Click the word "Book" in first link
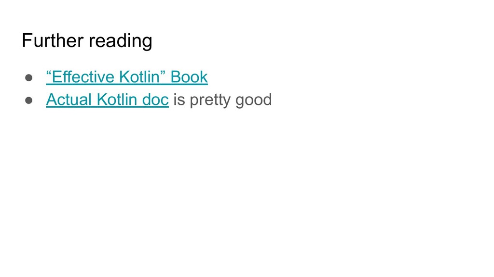This screenshot has height=277, width=494. pyautogui.click(x=189, y=77)
